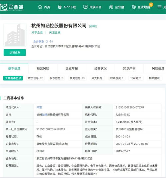Click organization code 72654578X
Viewport: 166px width, 178px height.
[x=123, y=115]
